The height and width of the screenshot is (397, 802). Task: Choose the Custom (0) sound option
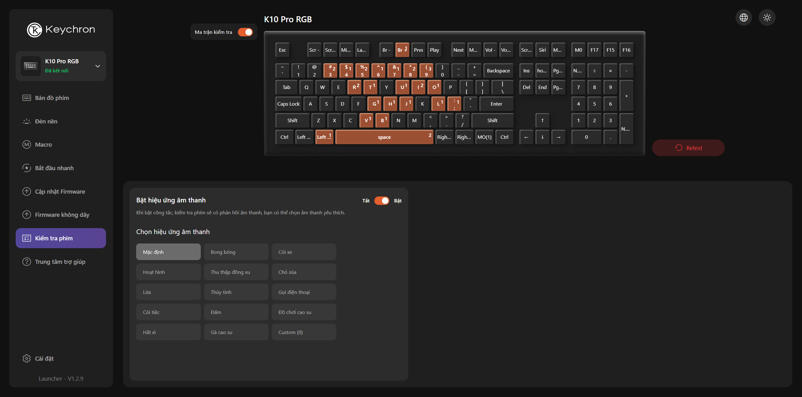(304, 332)
